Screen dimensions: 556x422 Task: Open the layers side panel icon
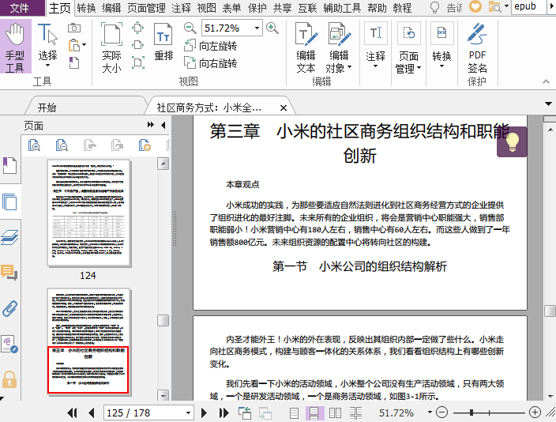(9, 237)
